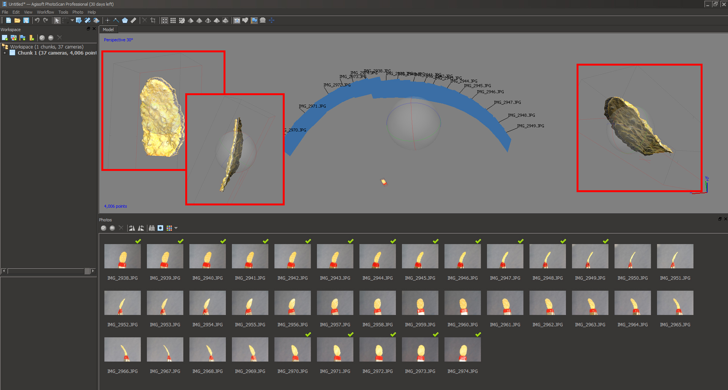Click the Undo icon in toolbar

37,20
